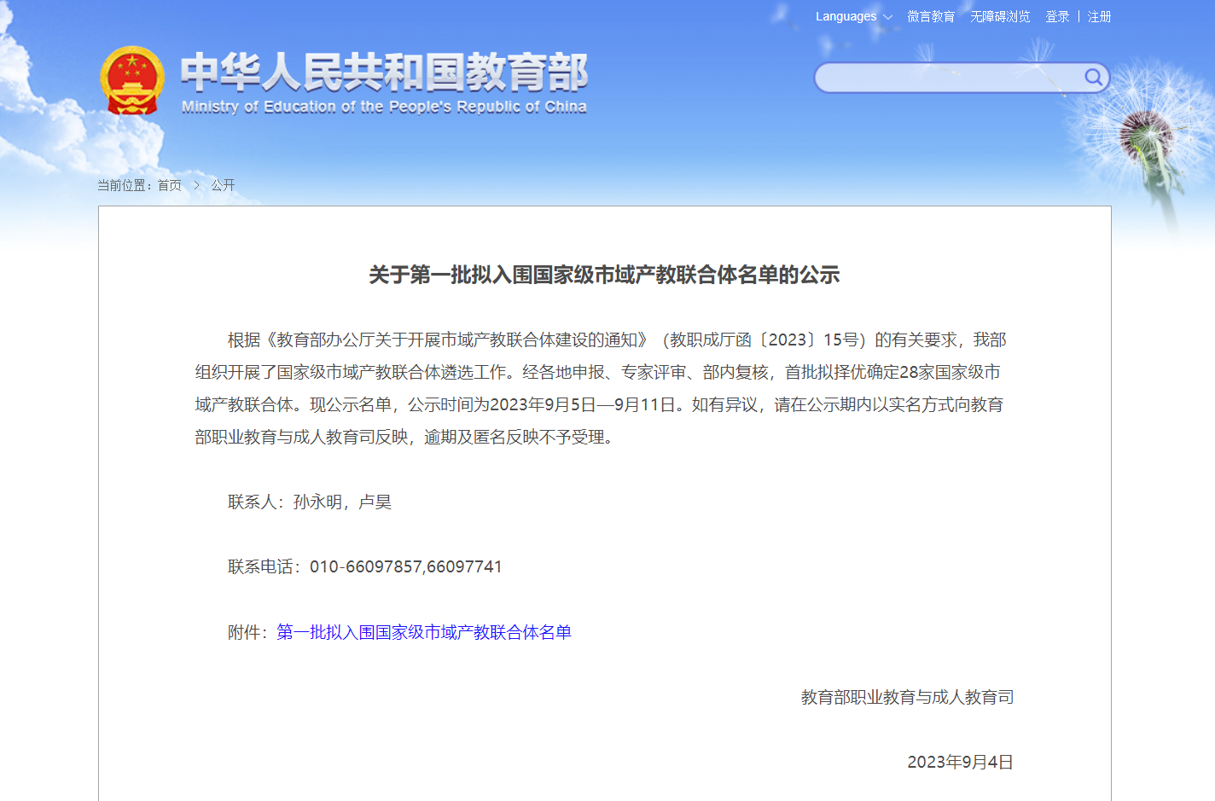Click the national emblem logo
The image size is (1215, 801).
pos(132,80)
